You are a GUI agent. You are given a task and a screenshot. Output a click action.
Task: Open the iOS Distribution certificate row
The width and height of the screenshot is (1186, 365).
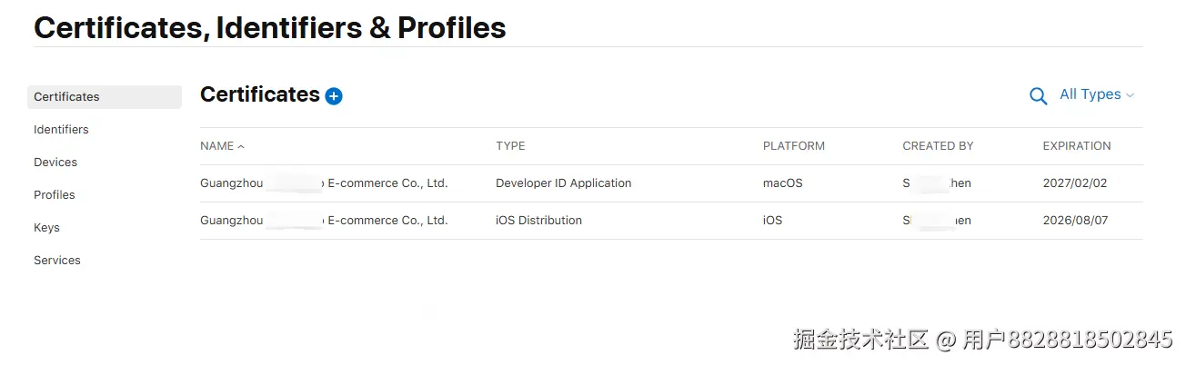pyautogui.click(x=671, y=221)
